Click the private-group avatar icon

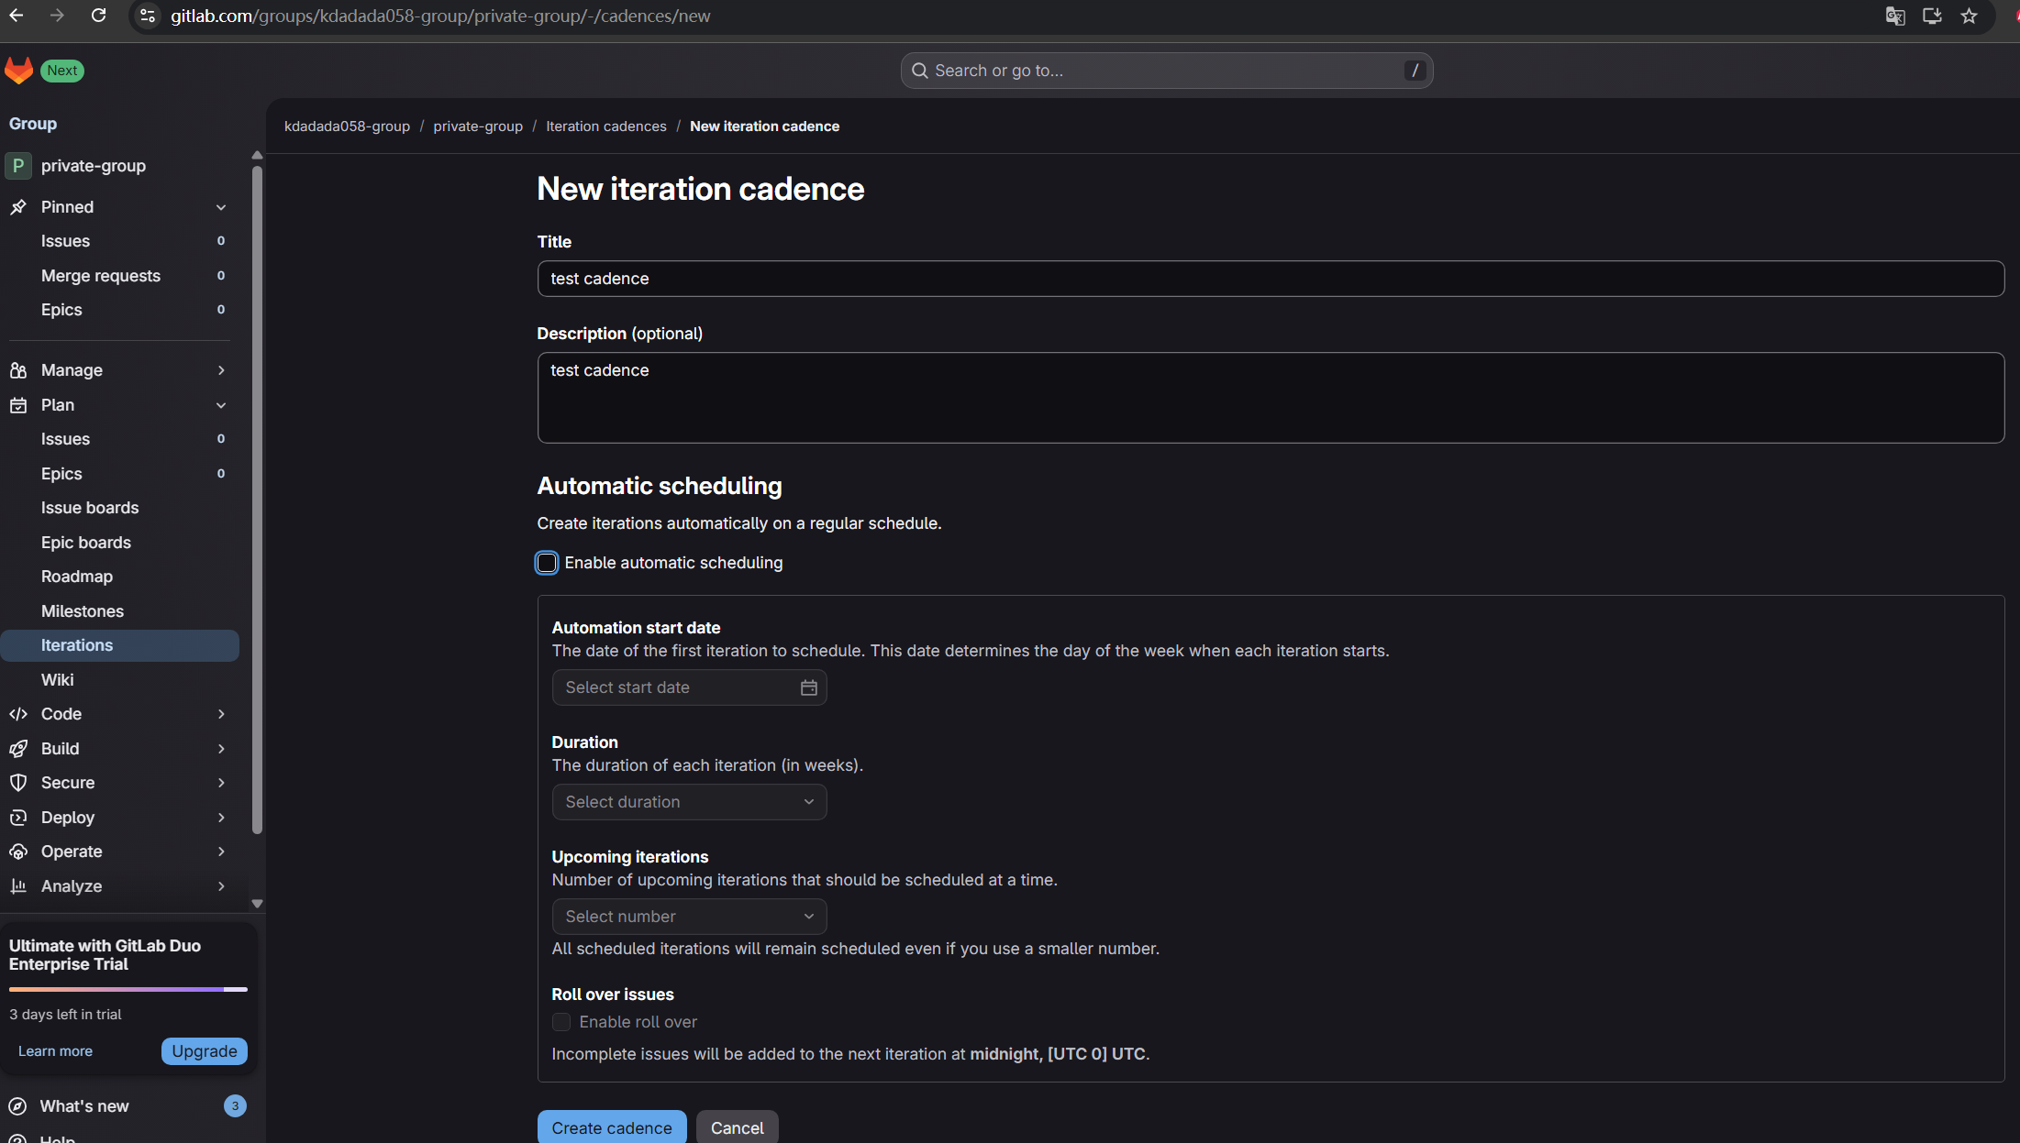tap(17, 166)
